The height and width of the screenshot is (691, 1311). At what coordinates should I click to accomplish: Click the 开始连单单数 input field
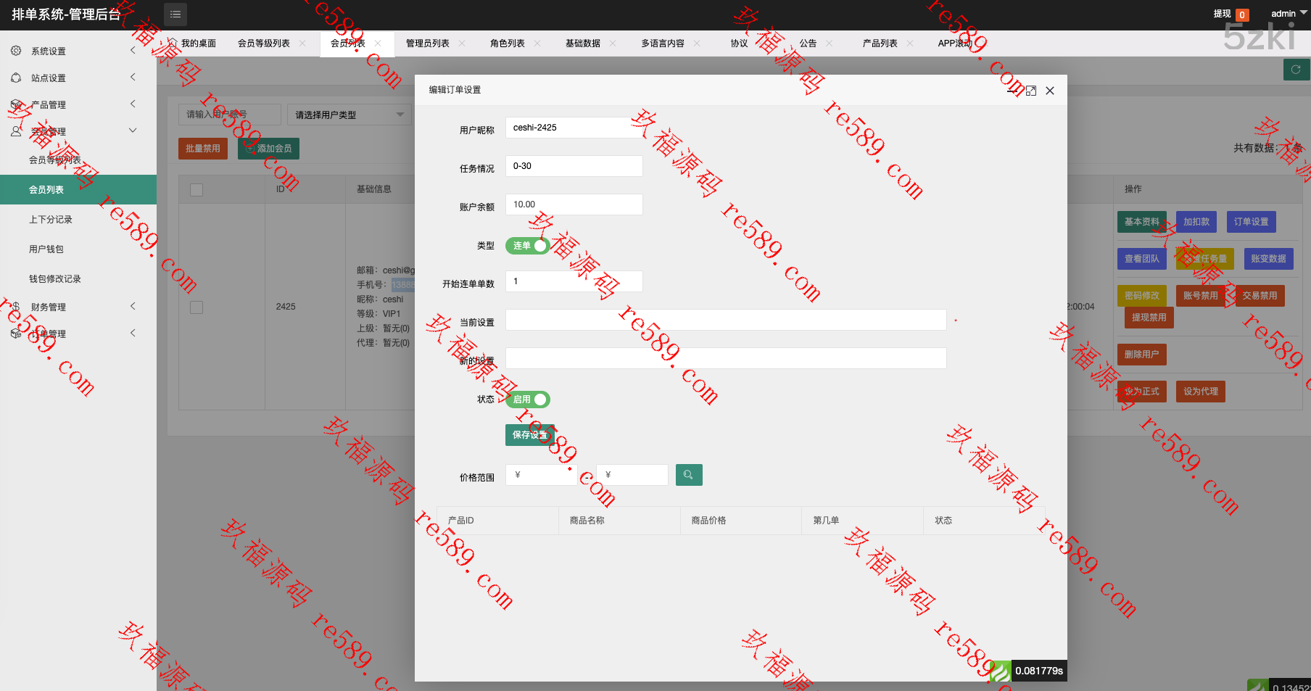(574, 281)
